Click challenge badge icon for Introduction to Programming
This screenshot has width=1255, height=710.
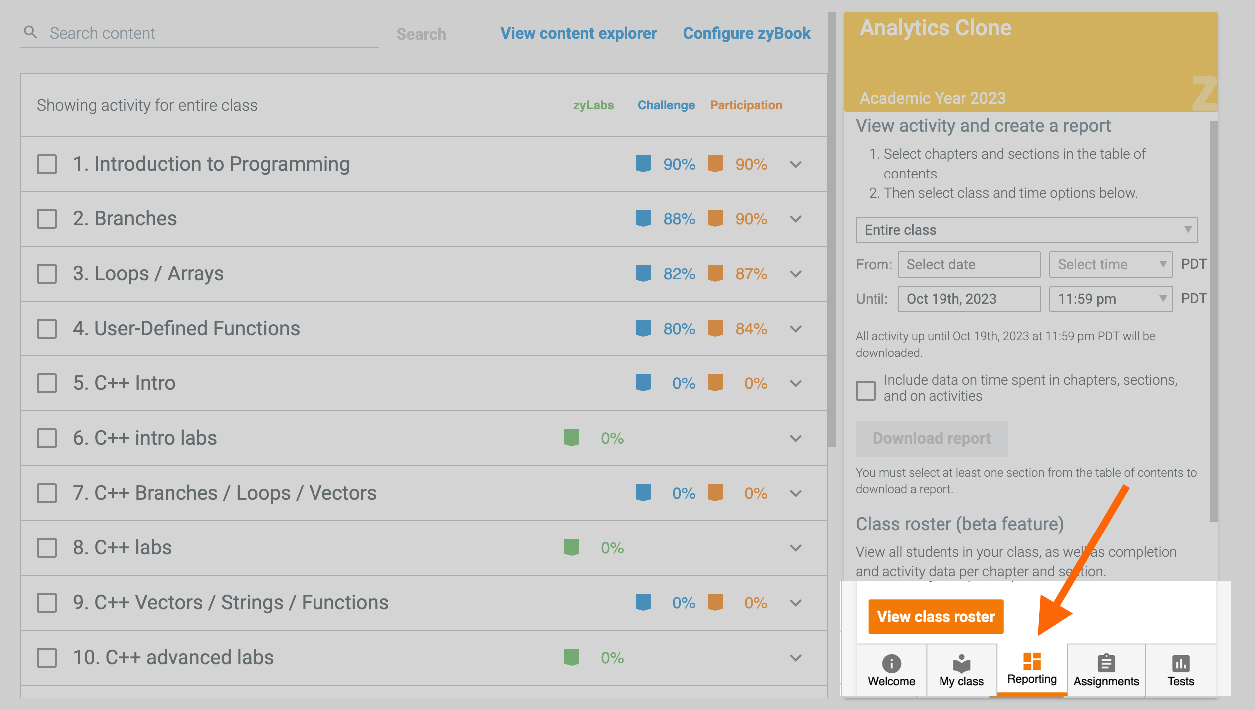coord(643,164)
